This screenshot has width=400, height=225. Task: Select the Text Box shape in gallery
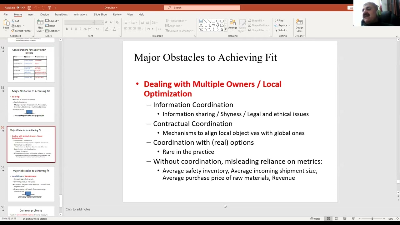pos(201,21)
